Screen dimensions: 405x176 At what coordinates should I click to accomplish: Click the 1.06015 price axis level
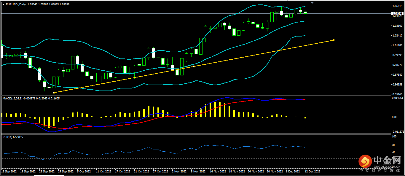397,6
